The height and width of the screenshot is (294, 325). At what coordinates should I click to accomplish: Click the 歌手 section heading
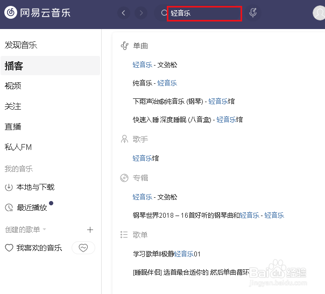click(x=140, y=139)
